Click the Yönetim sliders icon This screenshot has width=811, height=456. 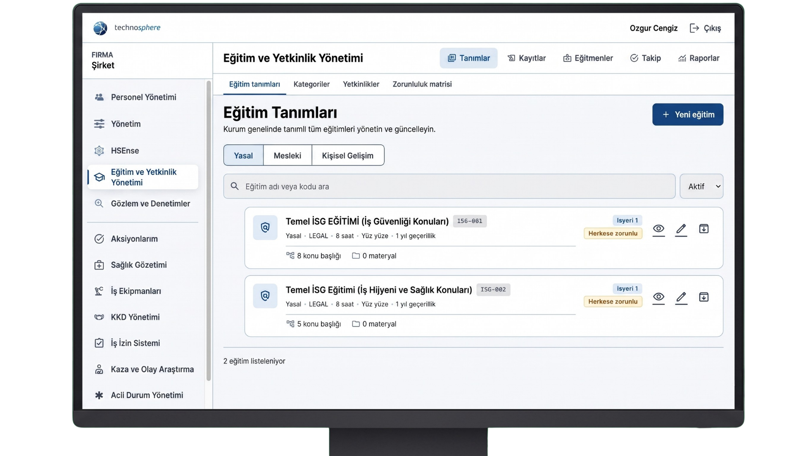pos(99,124)
